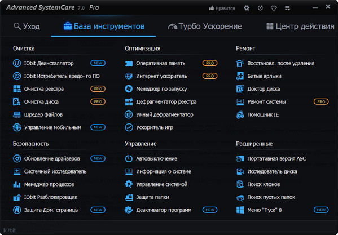Click the Поиск клонов label
This screenshot has width=338, height=235.
(264, 184)
